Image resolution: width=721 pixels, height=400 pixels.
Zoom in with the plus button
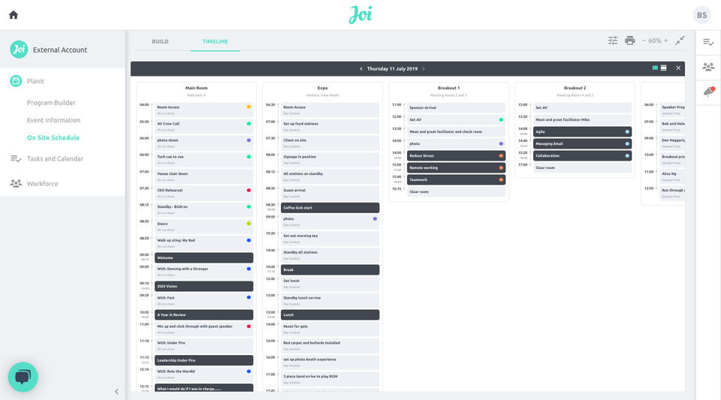(665, 41)
